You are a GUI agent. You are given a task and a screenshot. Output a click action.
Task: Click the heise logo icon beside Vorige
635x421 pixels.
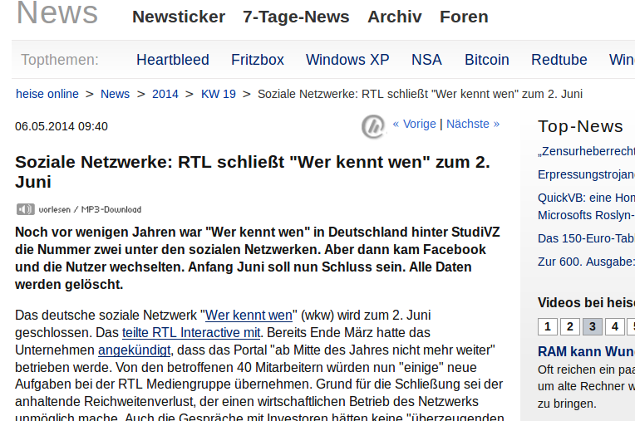click(373, 126)
